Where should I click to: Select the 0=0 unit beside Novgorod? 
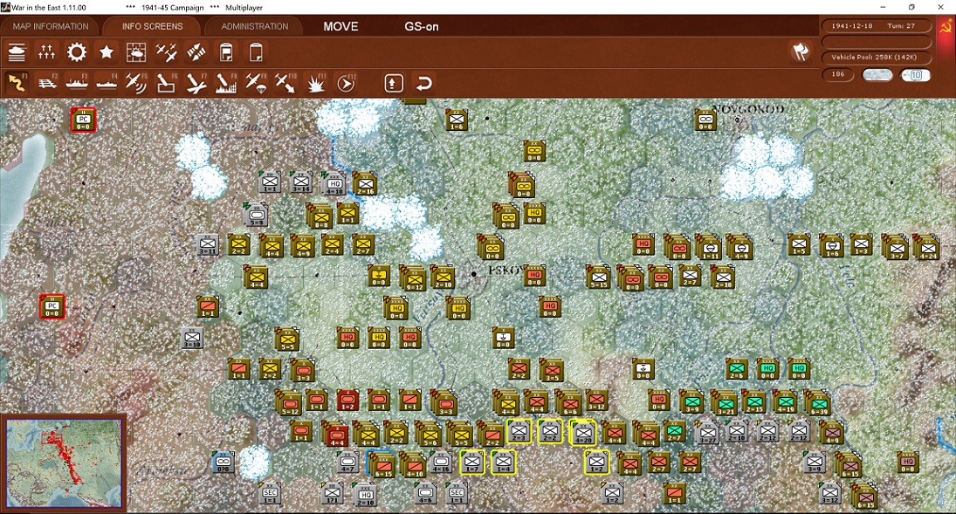click(705, 120)
